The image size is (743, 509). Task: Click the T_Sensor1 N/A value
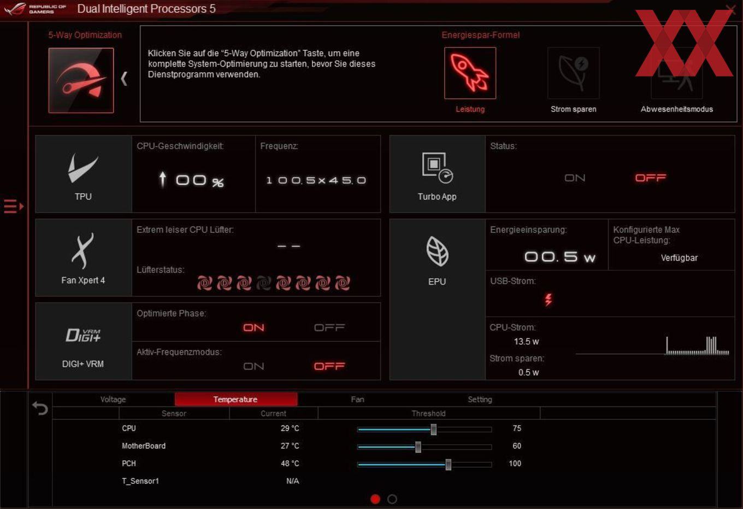pyautogui.click(x=293, y=481)
